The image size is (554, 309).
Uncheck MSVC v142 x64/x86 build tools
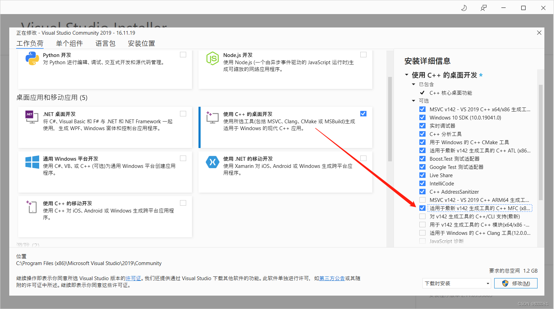(x=422, y=109)
